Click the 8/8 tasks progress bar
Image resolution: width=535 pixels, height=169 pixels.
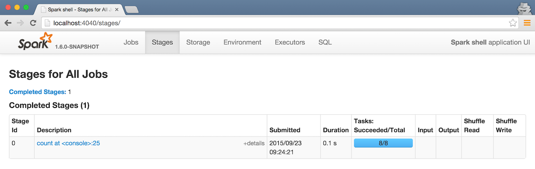pos(383,143)
